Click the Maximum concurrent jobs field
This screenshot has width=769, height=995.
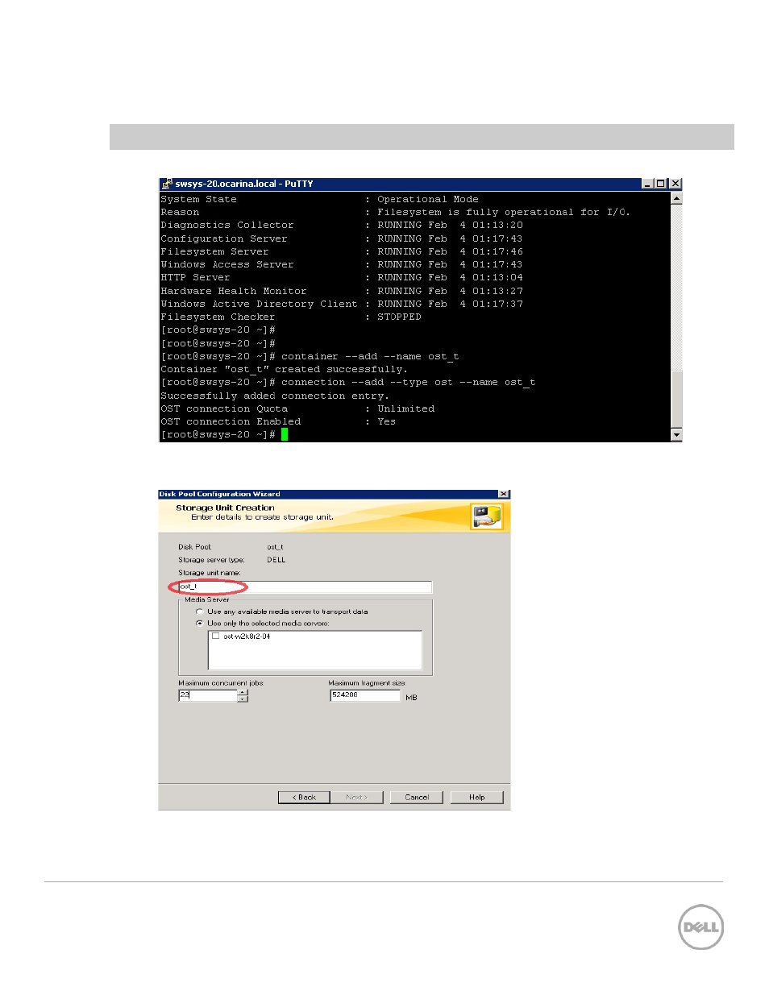click(208, 694)
